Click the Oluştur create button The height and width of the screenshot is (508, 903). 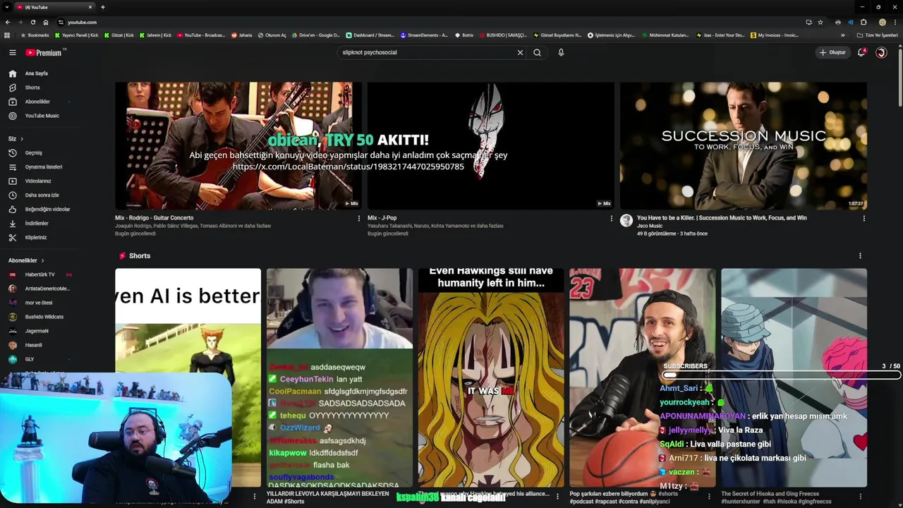[x=832, y=52]
